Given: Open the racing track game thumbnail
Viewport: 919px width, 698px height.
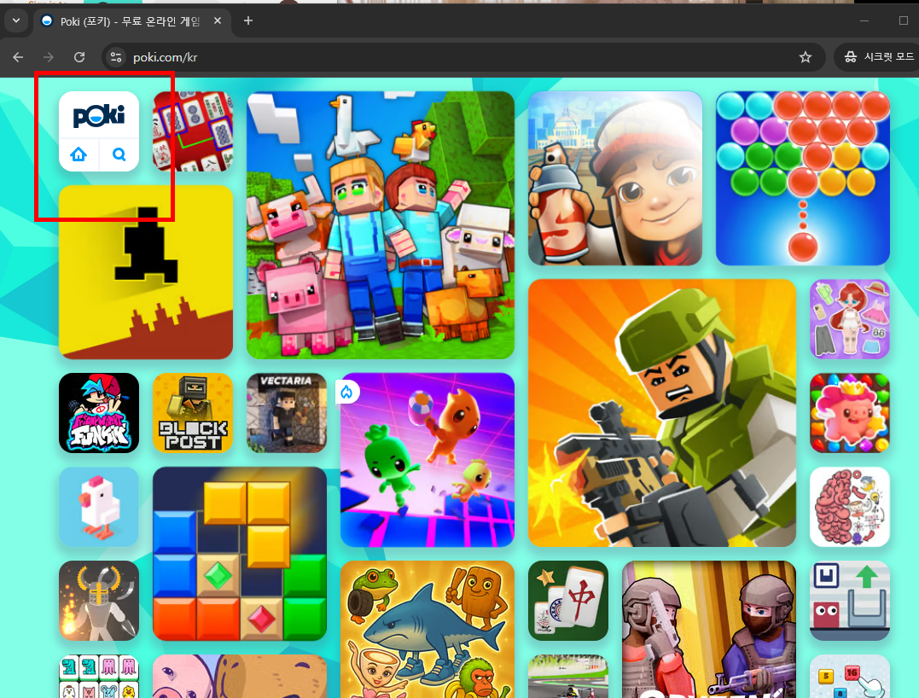Looking at the screenshot, I should 568,677.
